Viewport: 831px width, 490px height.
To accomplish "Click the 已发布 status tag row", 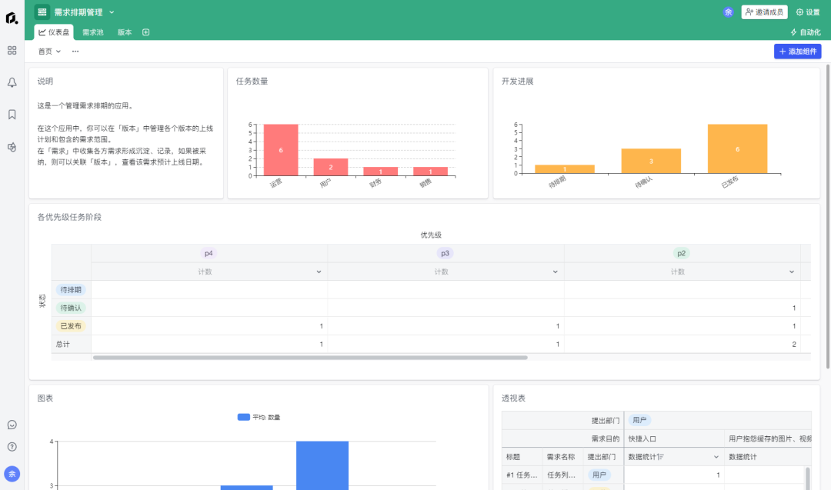I will tap(71, 326).
